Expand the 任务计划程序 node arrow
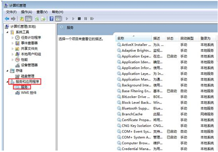Screen dimensions: 218x152 click(13, 38)
